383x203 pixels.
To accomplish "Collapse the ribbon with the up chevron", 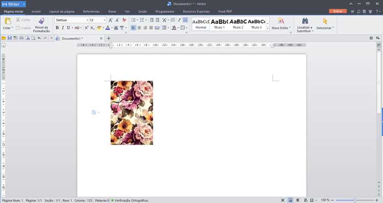I will pos(351,4).
